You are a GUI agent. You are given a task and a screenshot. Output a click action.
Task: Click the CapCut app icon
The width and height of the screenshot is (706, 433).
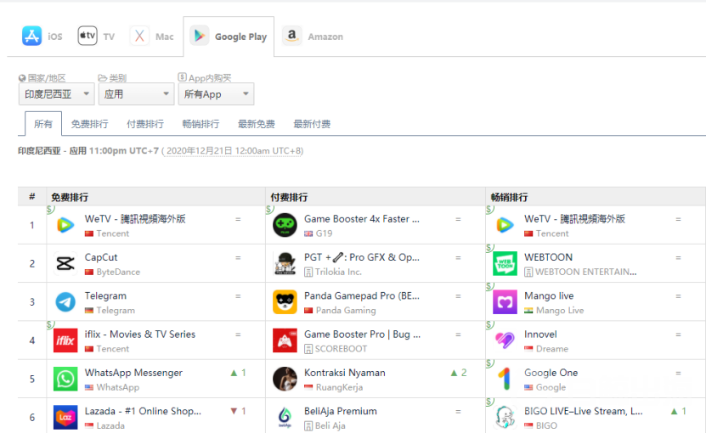65,263
